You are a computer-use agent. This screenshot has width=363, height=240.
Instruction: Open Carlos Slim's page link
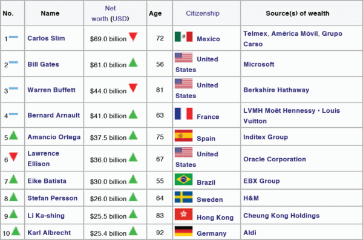click(46, 38)
